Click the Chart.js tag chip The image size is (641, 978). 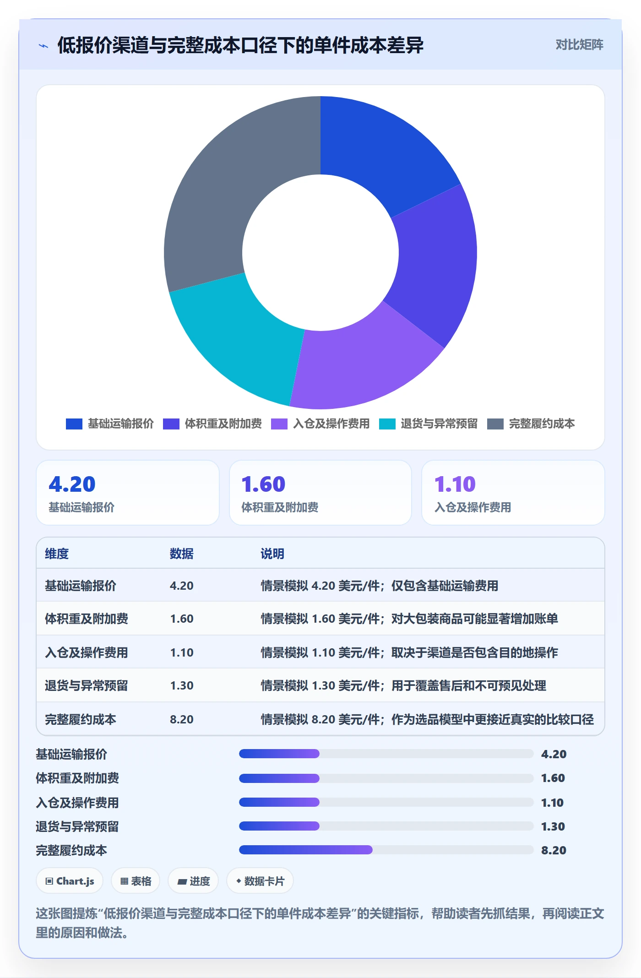click(70, 881)
